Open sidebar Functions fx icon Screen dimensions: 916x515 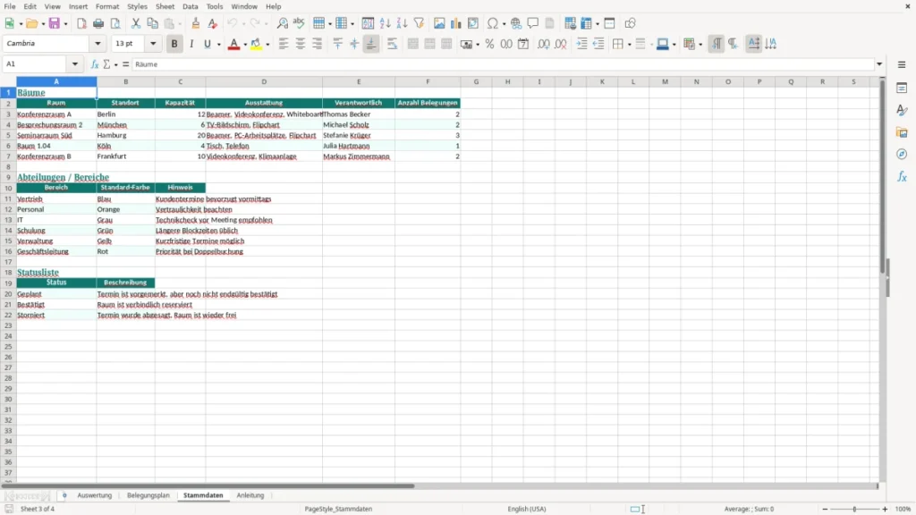click(x=902, y=176)
